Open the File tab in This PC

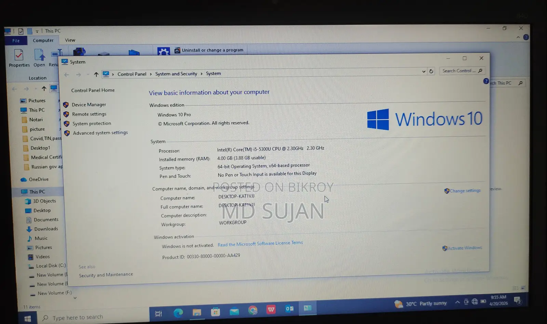[16, 41]
